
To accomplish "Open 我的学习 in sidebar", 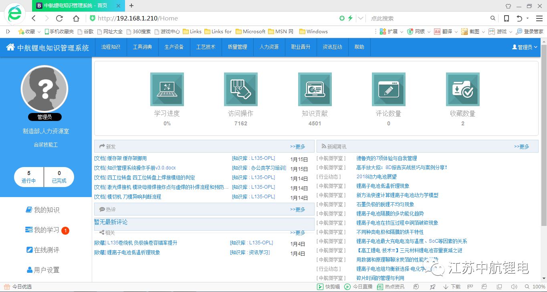I will tap(42, 230).
